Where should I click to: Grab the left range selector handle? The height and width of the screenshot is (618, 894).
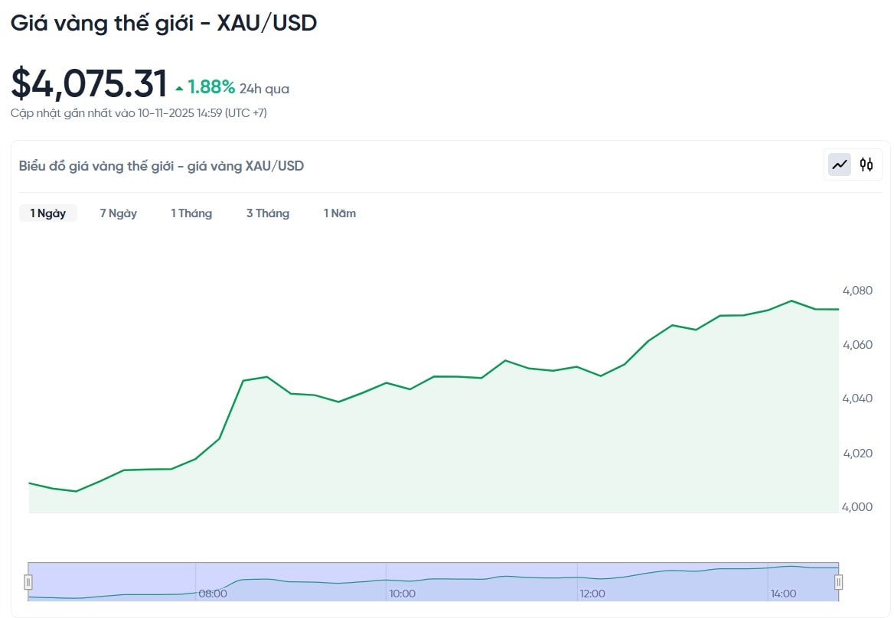pyautogui.click(x=28, y=582)
